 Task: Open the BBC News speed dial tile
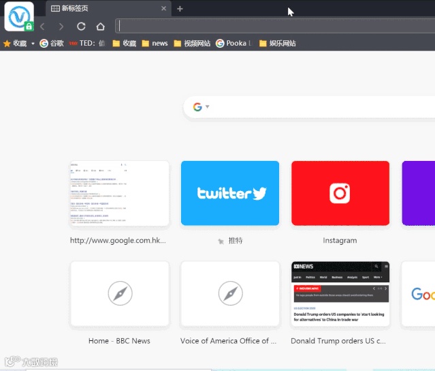point(120,294)
